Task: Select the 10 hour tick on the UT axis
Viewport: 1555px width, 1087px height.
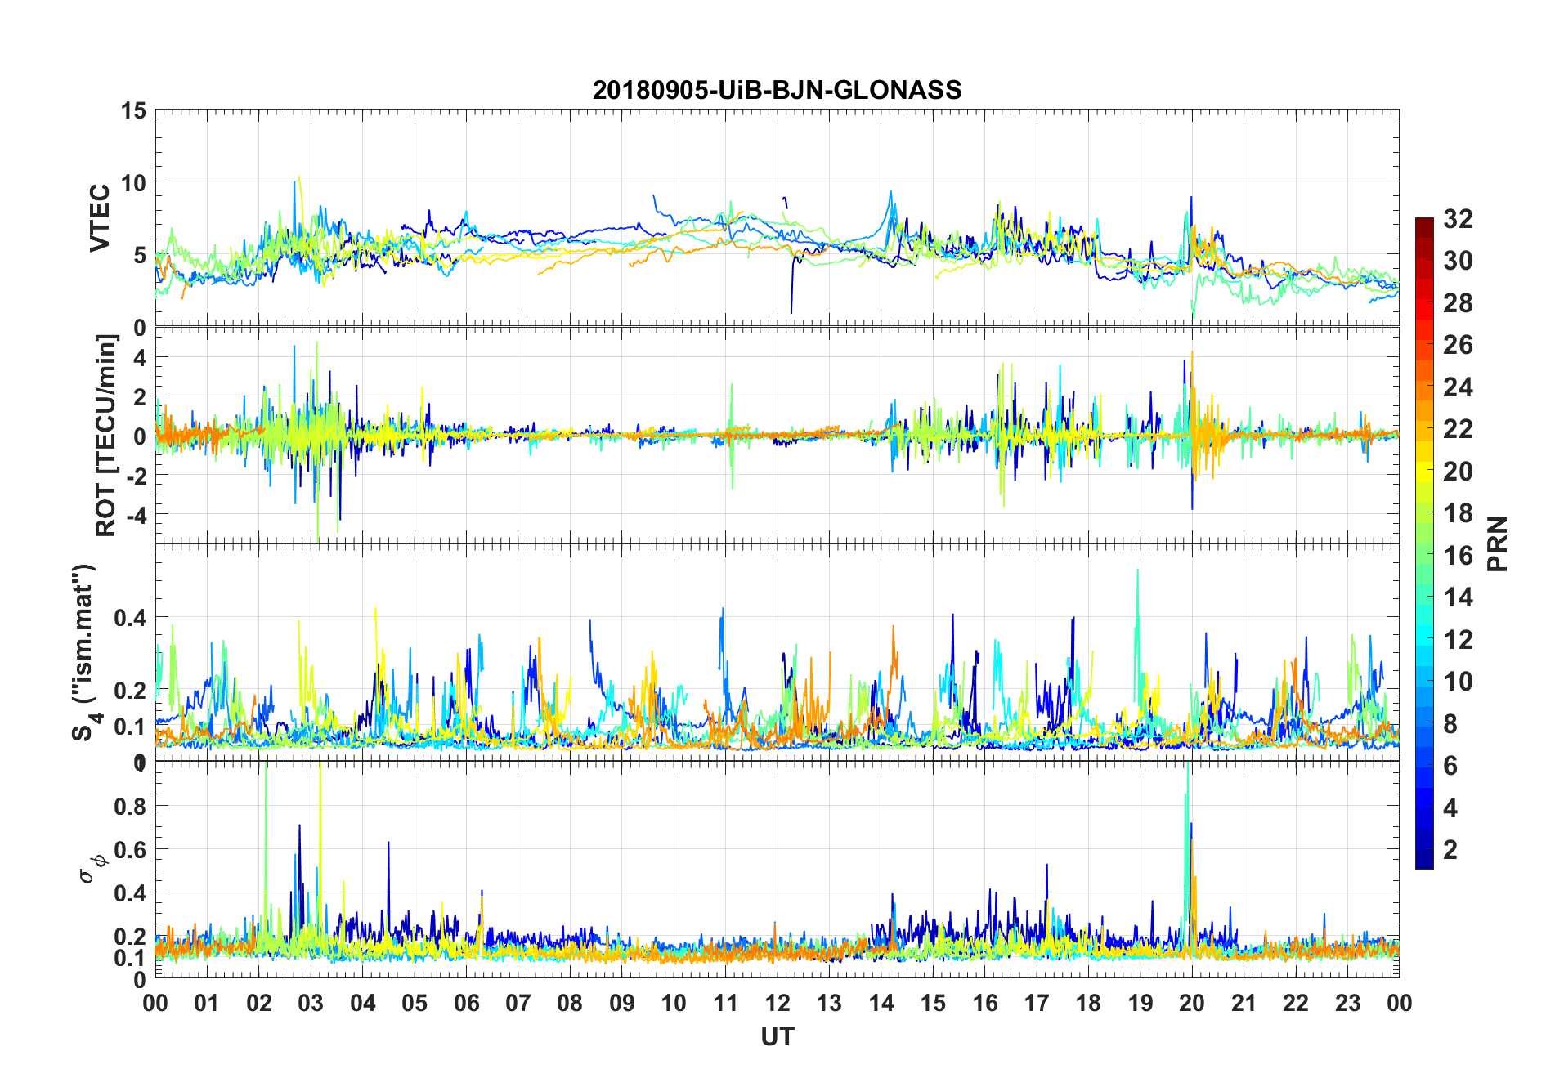Action: point(674,1003)
